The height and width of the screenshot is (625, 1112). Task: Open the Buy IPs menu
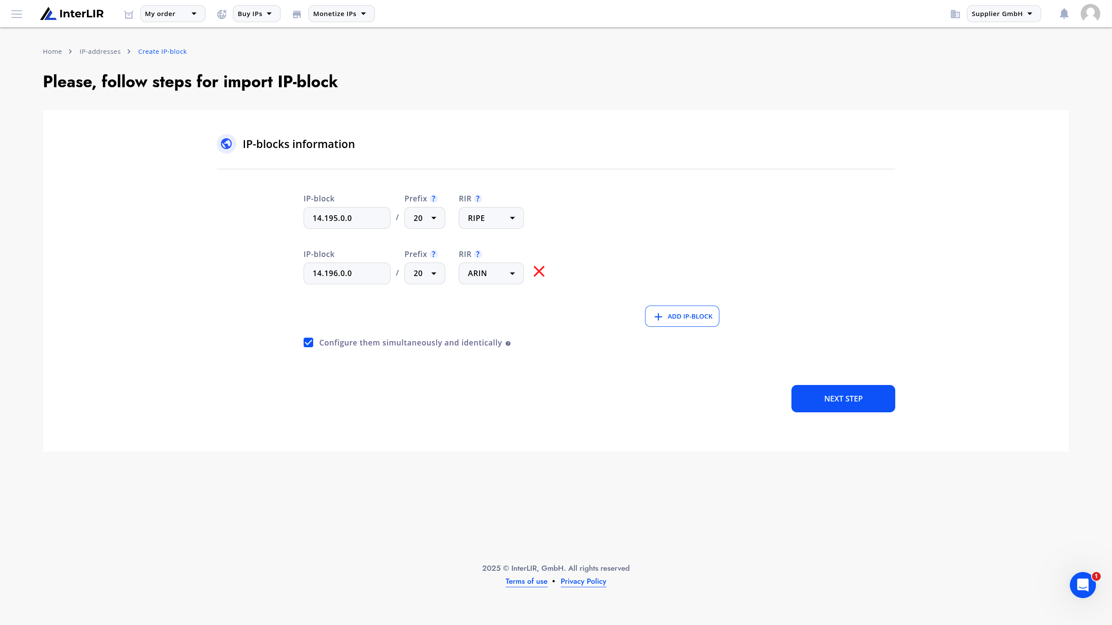pos(256,14)
